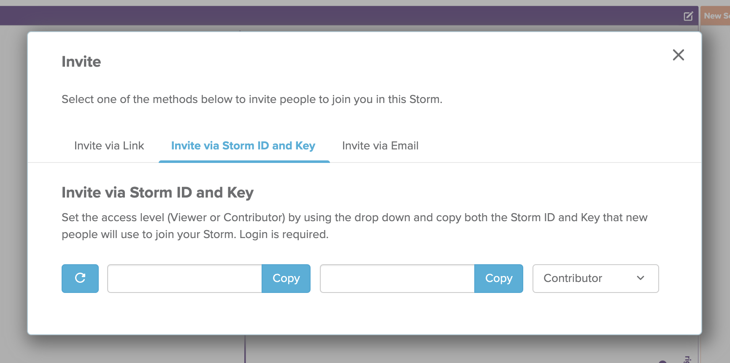The width and height of the screenshot is (730, 363).
Task: Expand the access dropdown via its chevron arrow
Action: (x=641, y=278)
